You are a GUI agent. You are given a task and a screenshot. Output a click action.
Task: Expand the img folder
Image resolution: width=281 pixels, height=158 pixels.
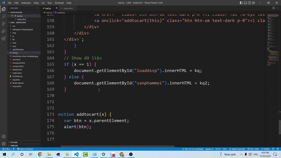click(14, 33)
